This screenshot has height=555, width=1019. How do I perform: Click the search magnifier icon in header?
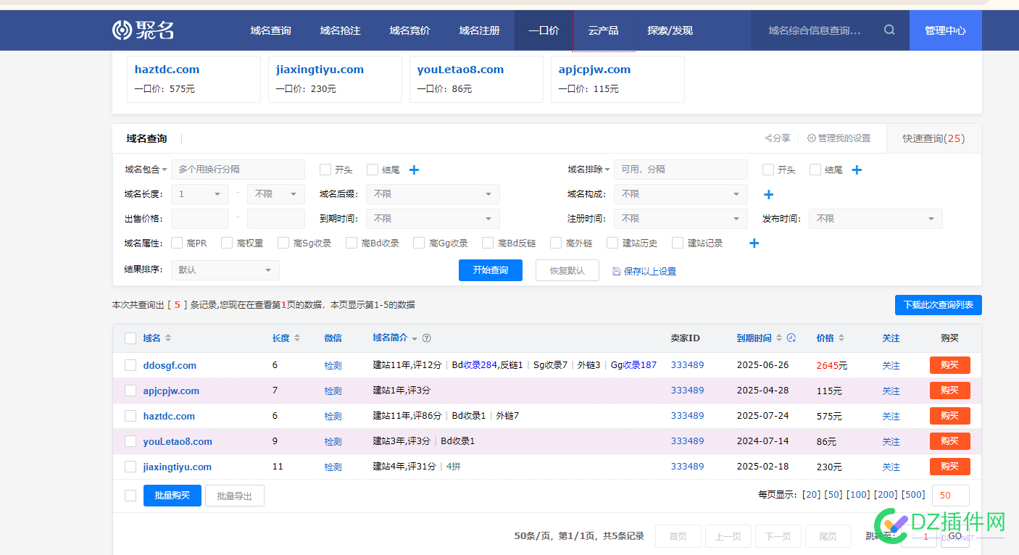point(889,30)
